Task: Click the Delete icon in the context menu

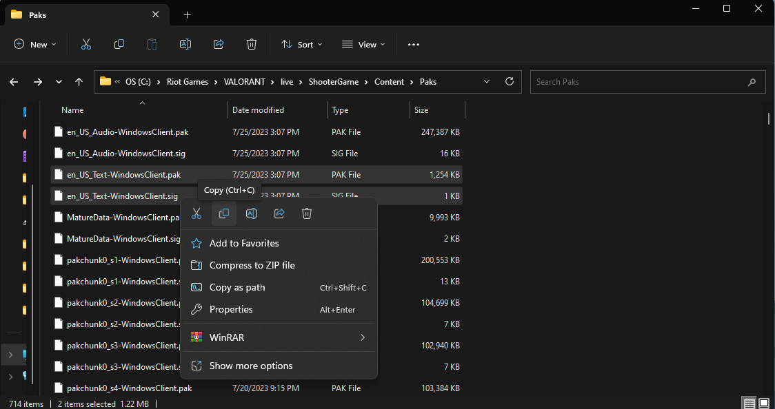Action: click(307, 213)
